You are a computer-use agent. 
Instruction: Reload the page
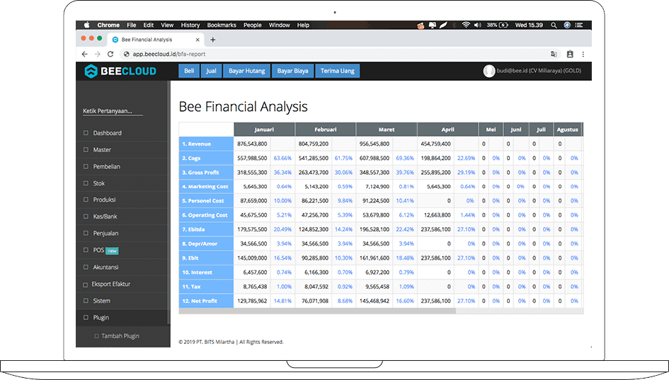[110, 54]
